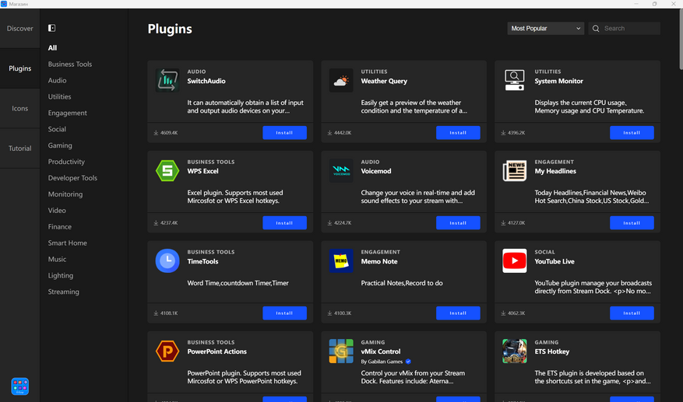The height and width of the screenshot is (402, 683).
Task: Open the Weather Query plugin icon
Action: tap(340, 80)
